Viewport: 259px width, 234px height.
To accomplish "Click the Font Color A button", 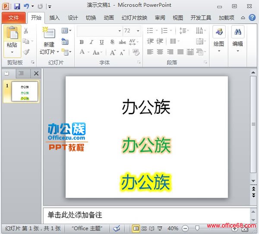I will [82, 52].
